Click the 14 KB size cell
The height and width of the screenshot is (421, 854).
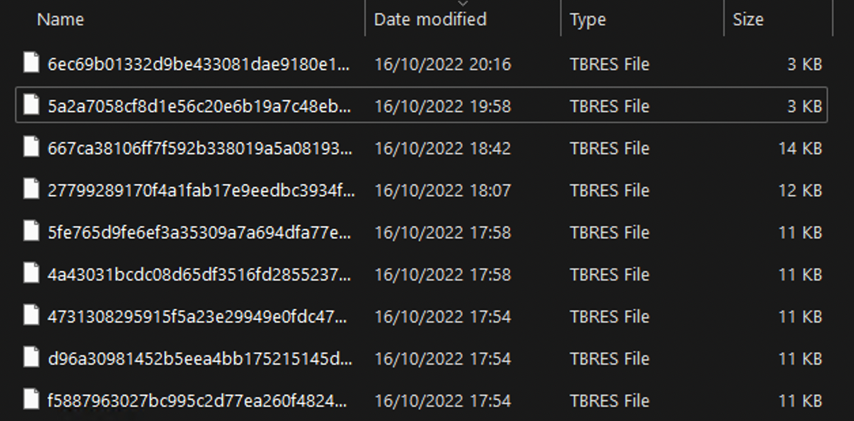click(x=800, y=149)
